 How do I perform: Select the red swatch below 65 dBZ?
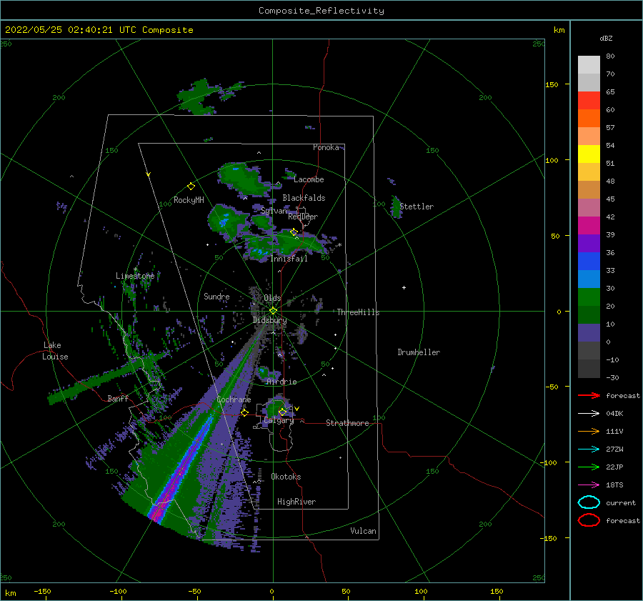pos(589,101)
